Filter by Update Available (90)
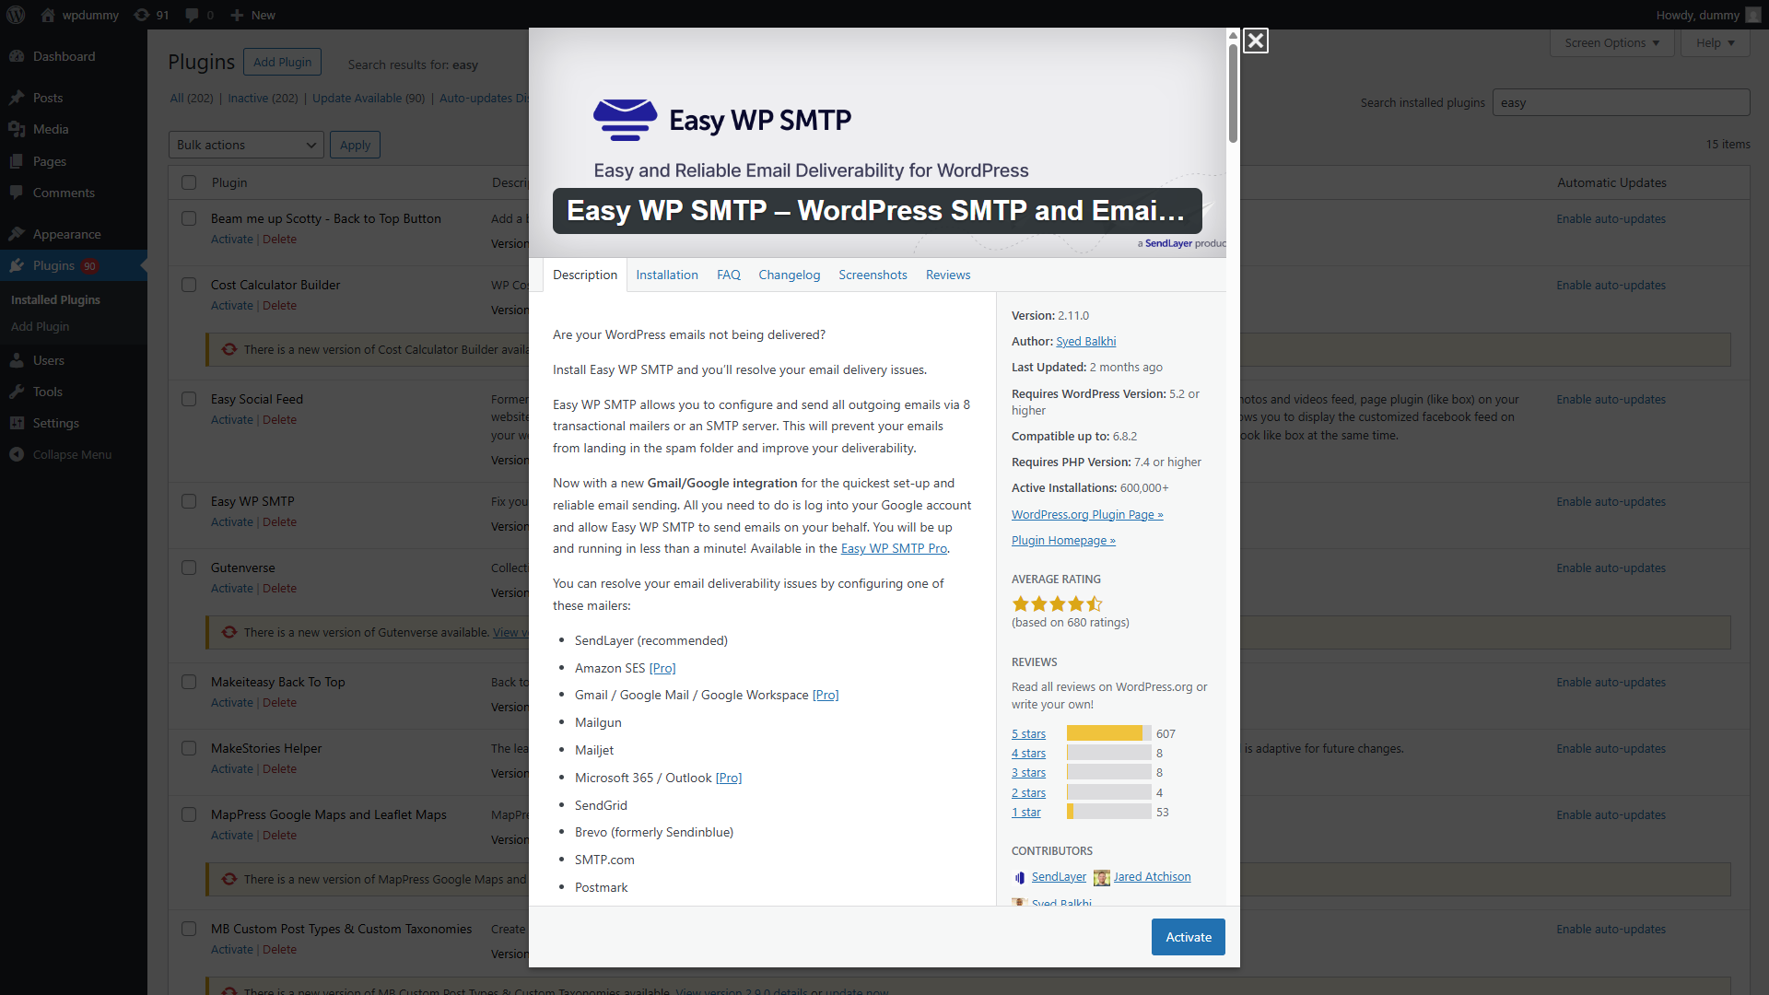Screen dimensions: 1769x995 point(369,98)
